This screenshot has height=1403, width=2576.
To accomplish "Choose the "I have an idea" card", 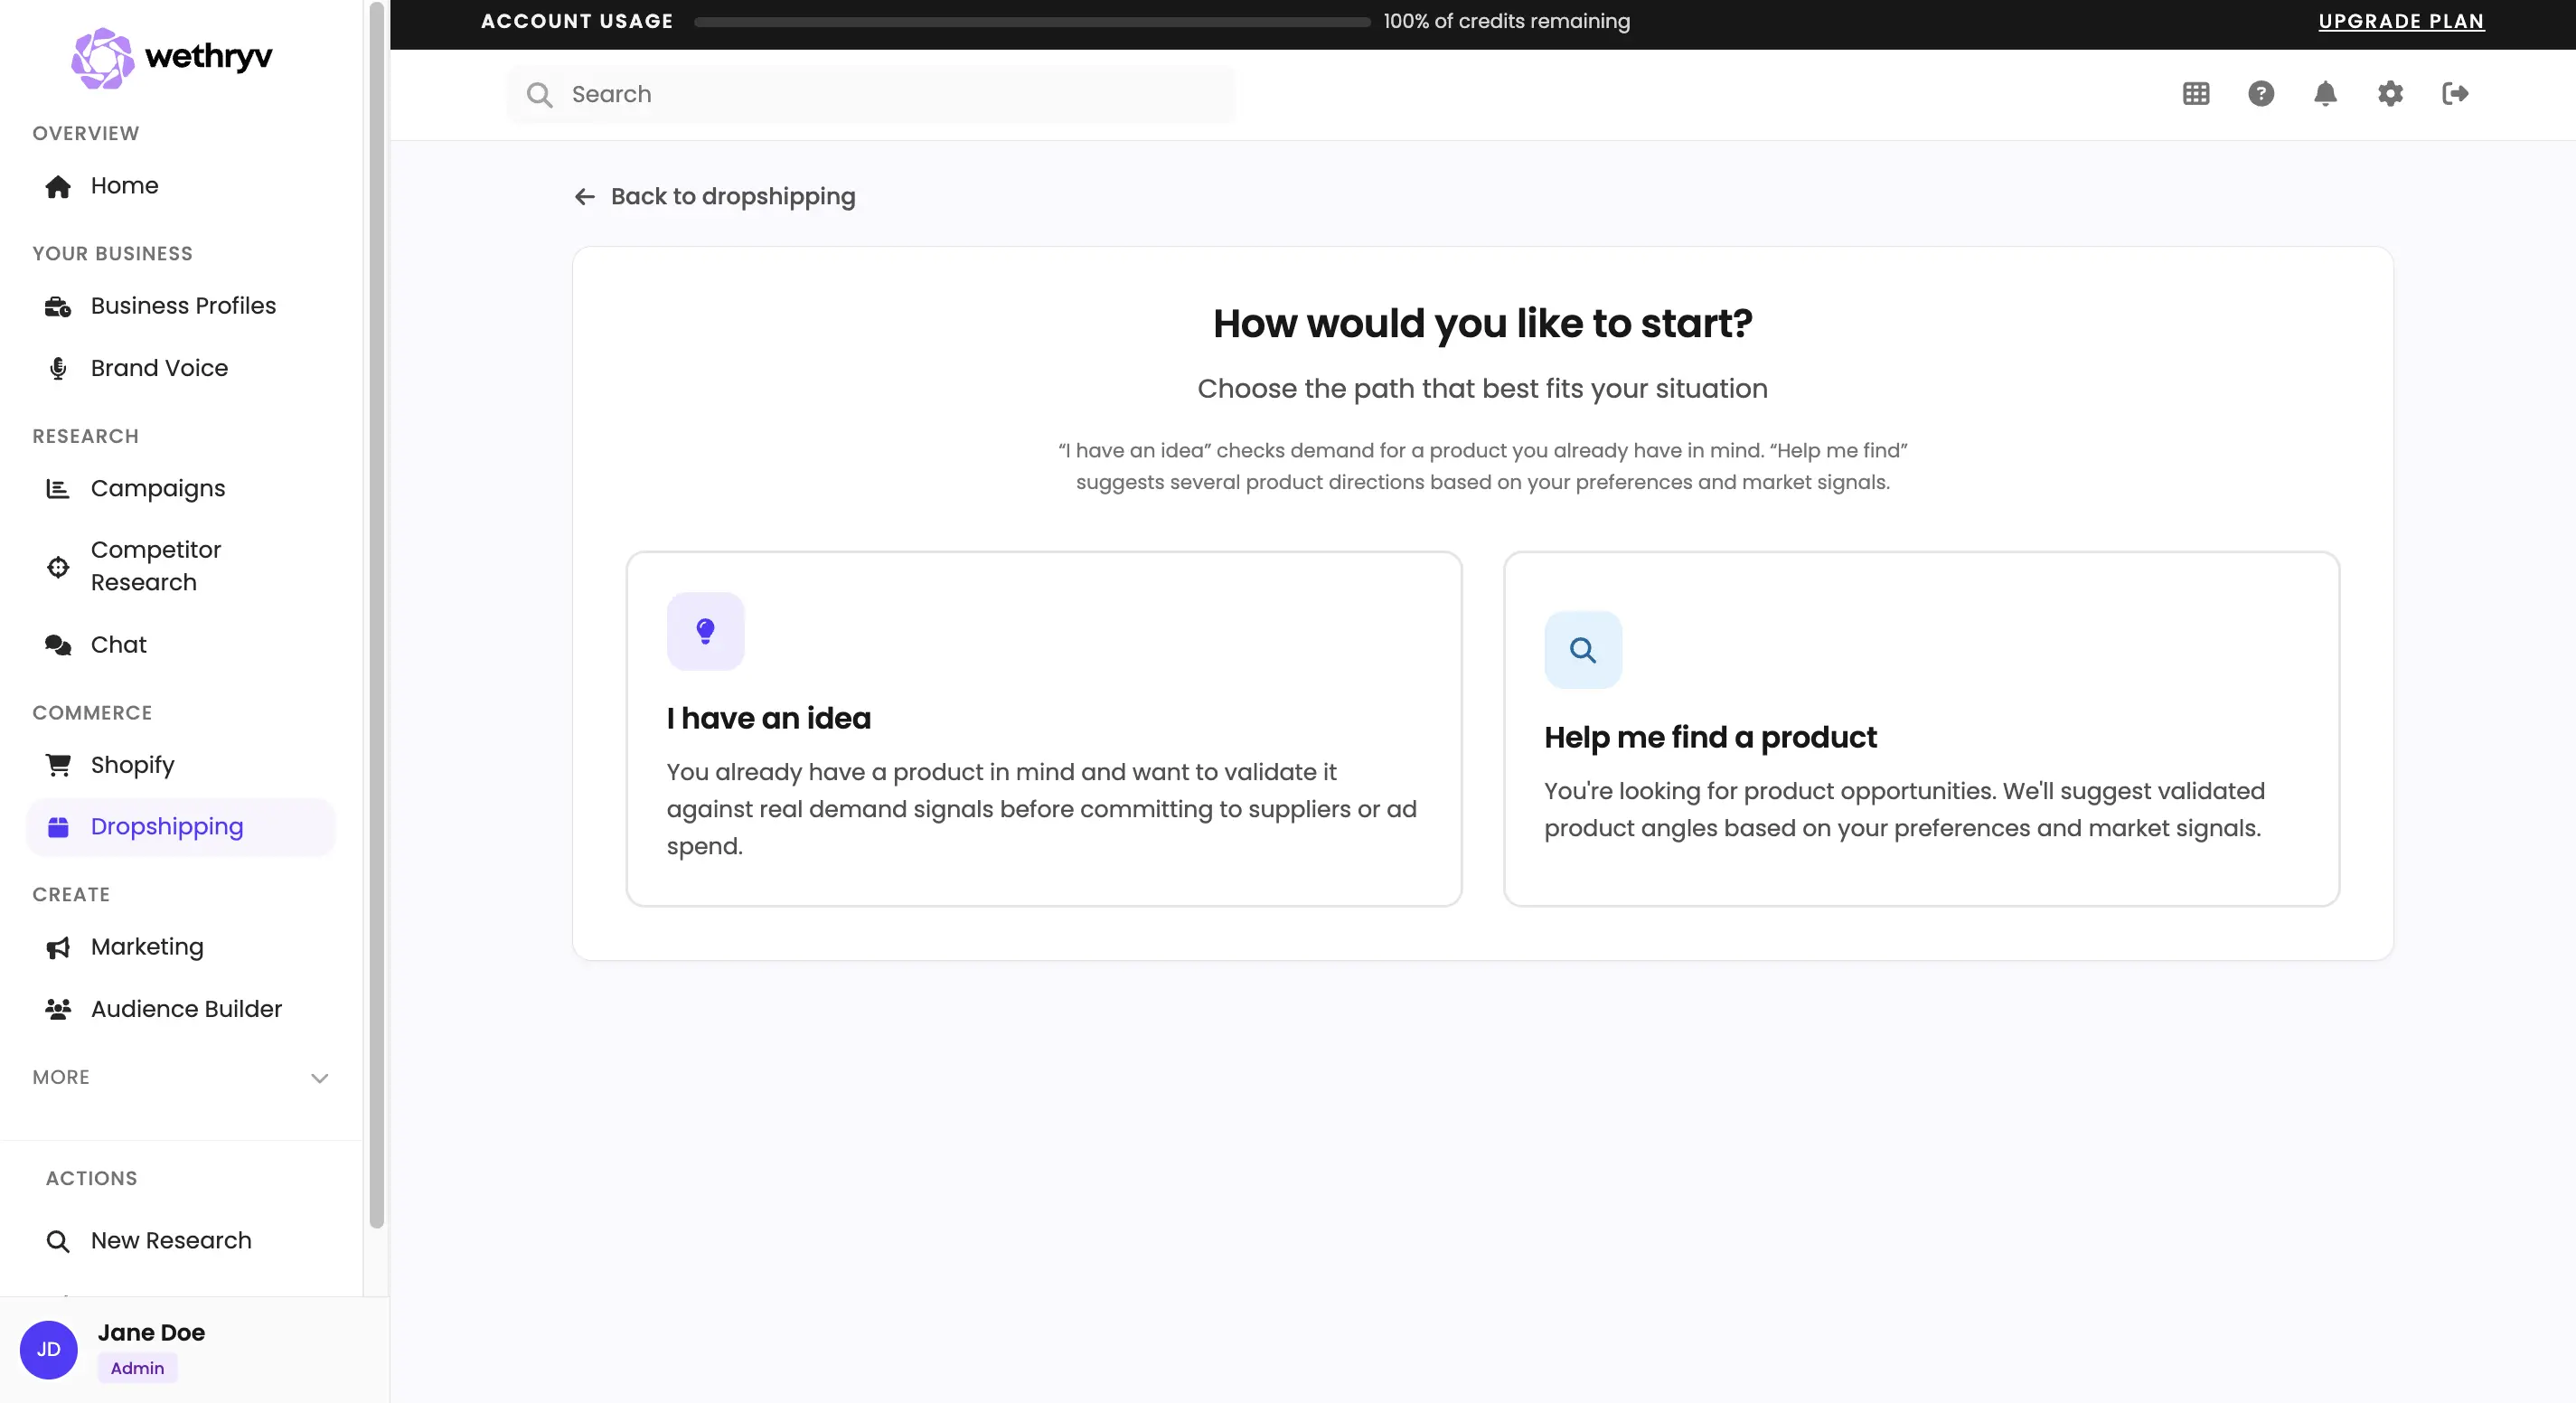I will click(1043, 729).
